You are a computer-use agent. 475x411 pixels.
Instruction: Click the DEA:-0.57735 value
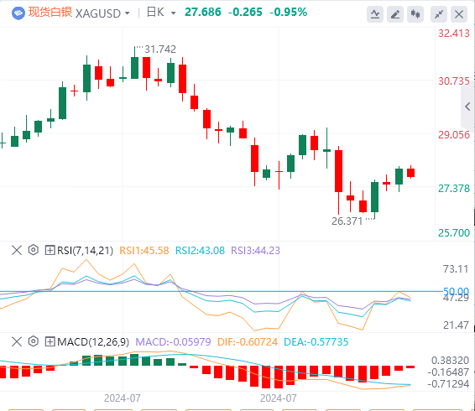(x=316, y=342)
